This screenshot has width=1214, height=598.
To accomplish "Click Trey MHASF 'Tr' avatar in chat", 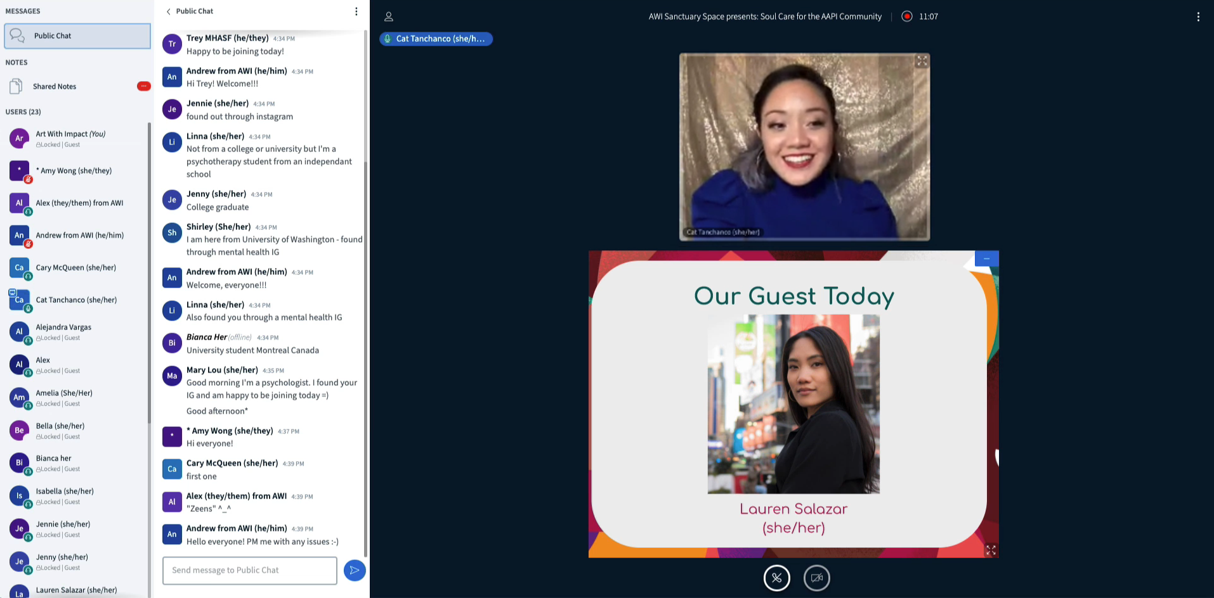I will coord(172,44).
